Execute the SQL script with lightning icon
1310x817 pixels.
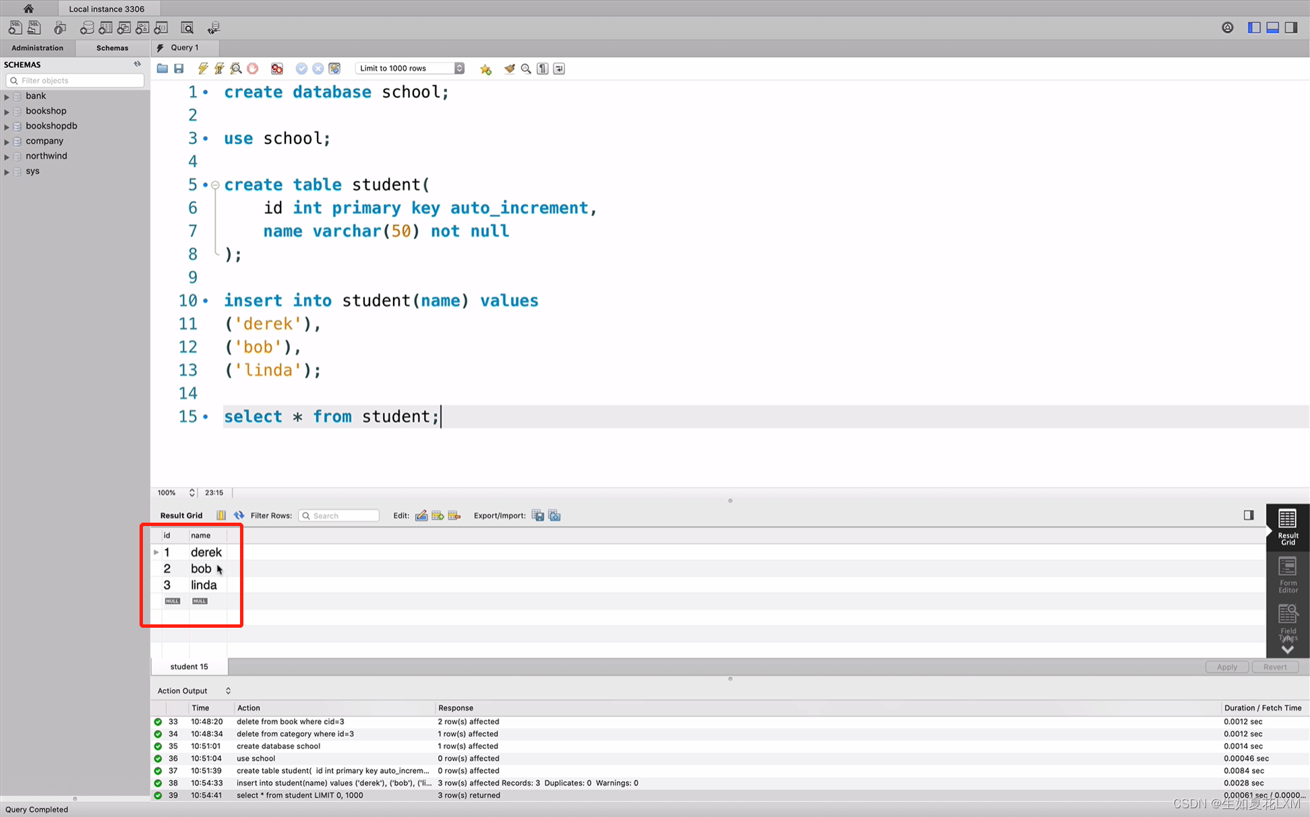pyautogui.click(x=202, y=69)
